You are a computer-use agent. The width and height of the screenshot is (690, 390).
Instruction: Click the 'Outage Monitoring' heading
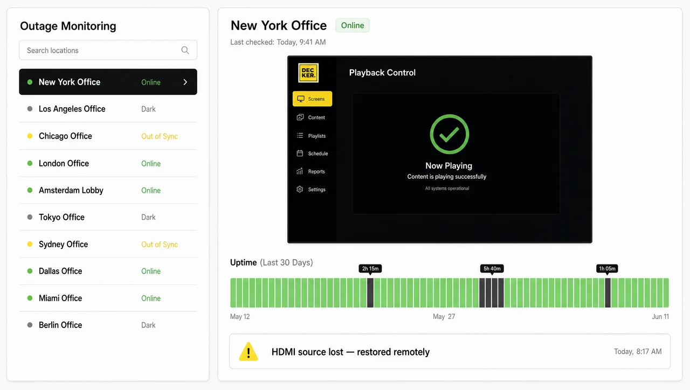[68, 26]
